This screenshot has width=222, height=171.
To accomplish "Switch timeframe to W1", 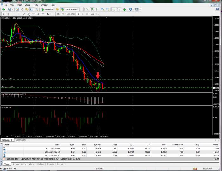I will [x=92, y=14].
